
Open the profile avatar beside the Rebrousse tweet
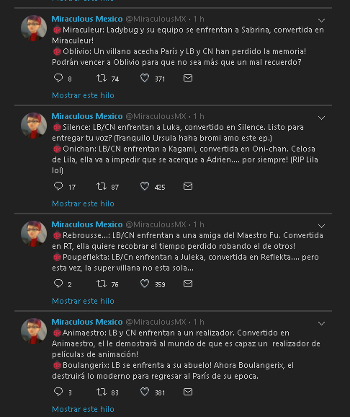34,234
